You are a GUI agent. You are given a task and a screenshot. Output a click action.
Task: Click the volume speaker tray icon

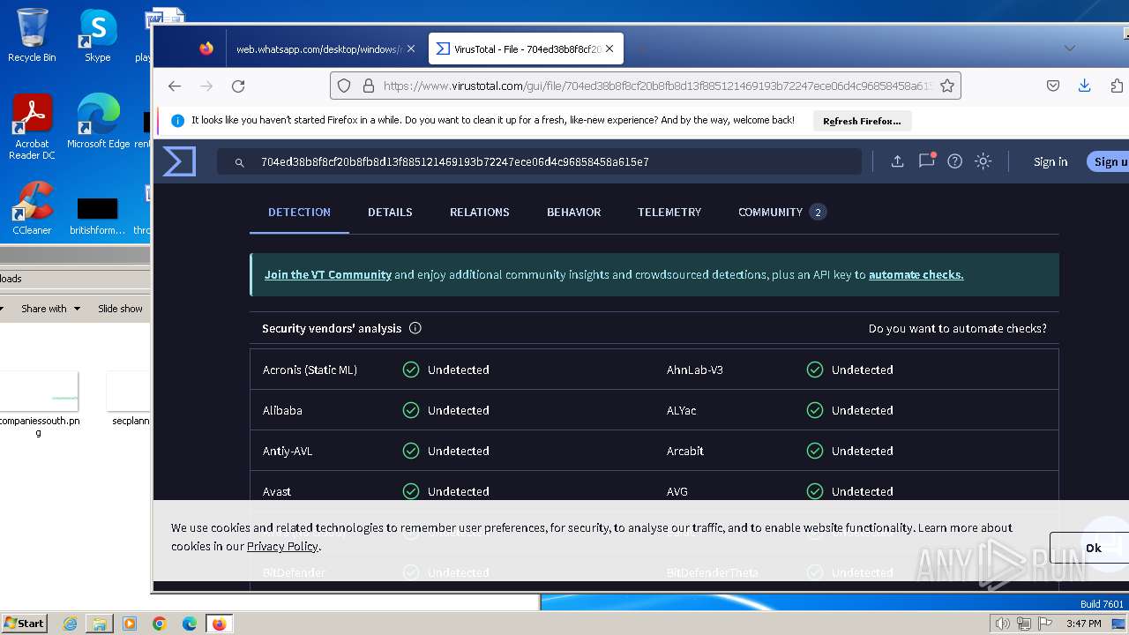[x=1003, y=624]
